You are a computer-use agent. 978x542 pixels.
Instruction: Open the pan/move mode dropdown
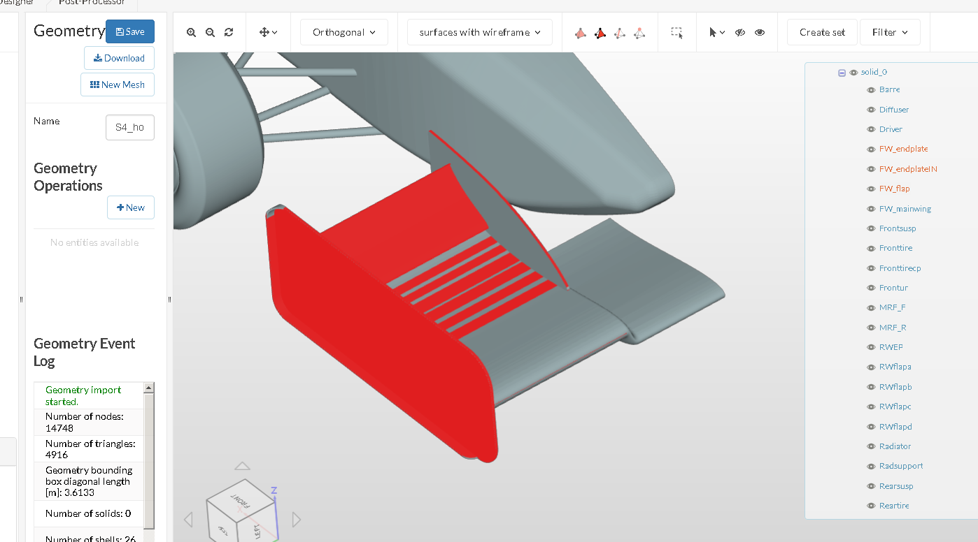click(x=269, y=32)
